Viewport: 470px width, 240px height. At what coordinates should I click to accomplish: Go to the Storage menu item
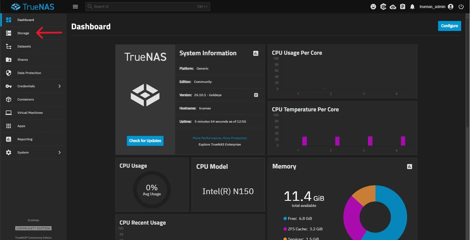click(x=34, y=33)
